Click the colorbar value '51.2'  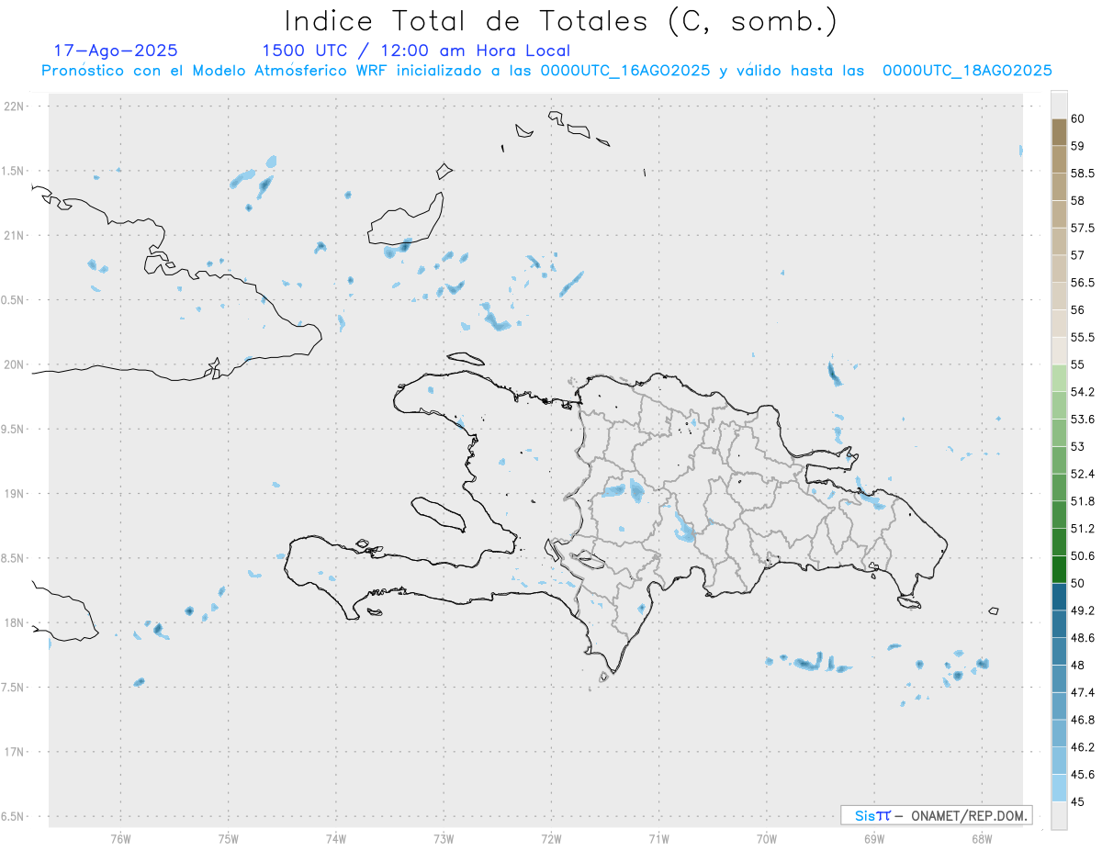pos(1082,529)
